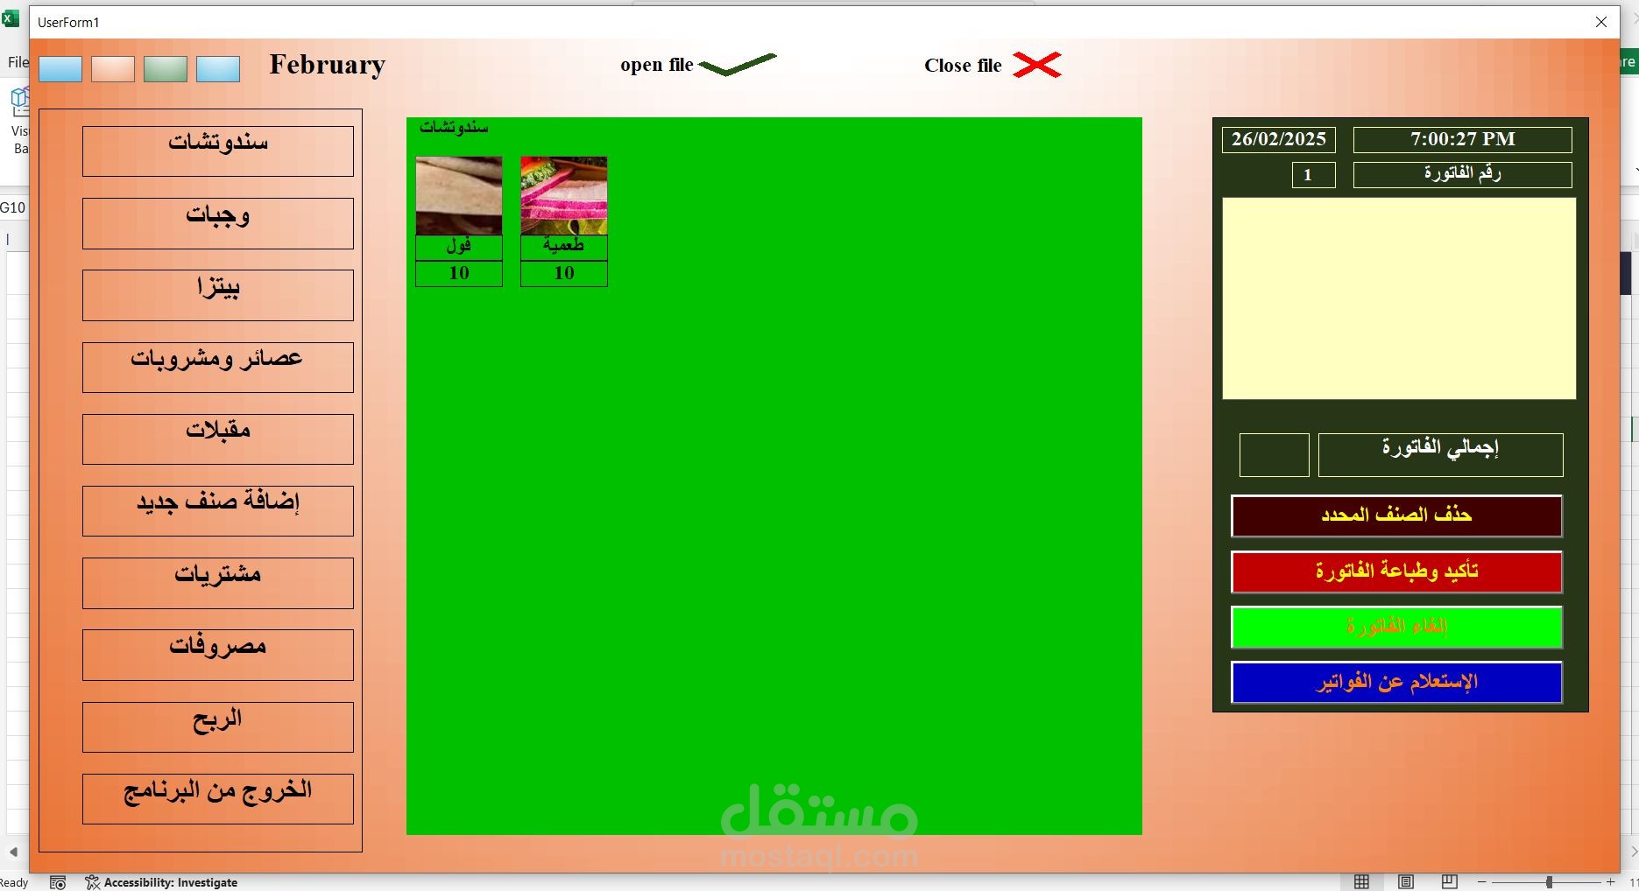Click إلغاء الفاتورة green button
The height and width of the screenshot is (891, 1639).
point(1396,627)
